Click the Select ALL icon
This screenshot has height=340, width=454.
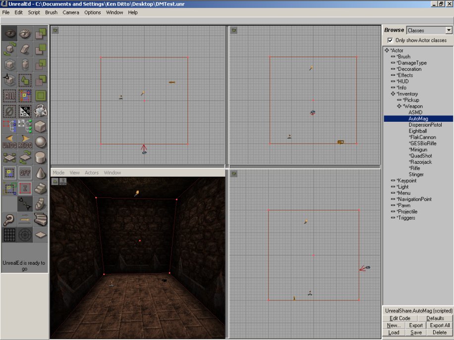point(9,96)
